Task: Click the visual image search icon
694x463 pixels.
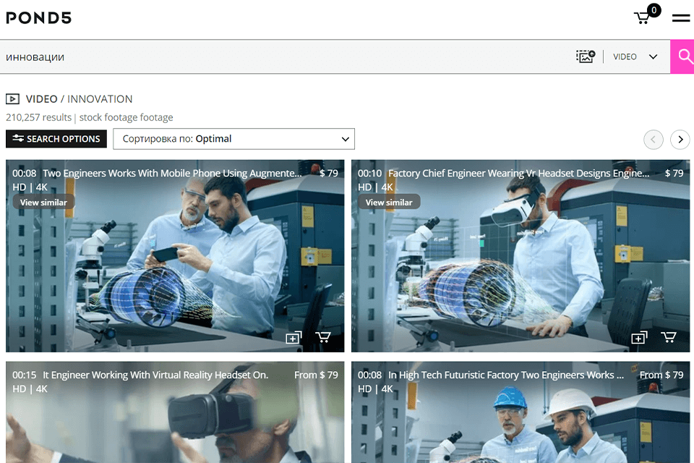Action: [585, 56]
